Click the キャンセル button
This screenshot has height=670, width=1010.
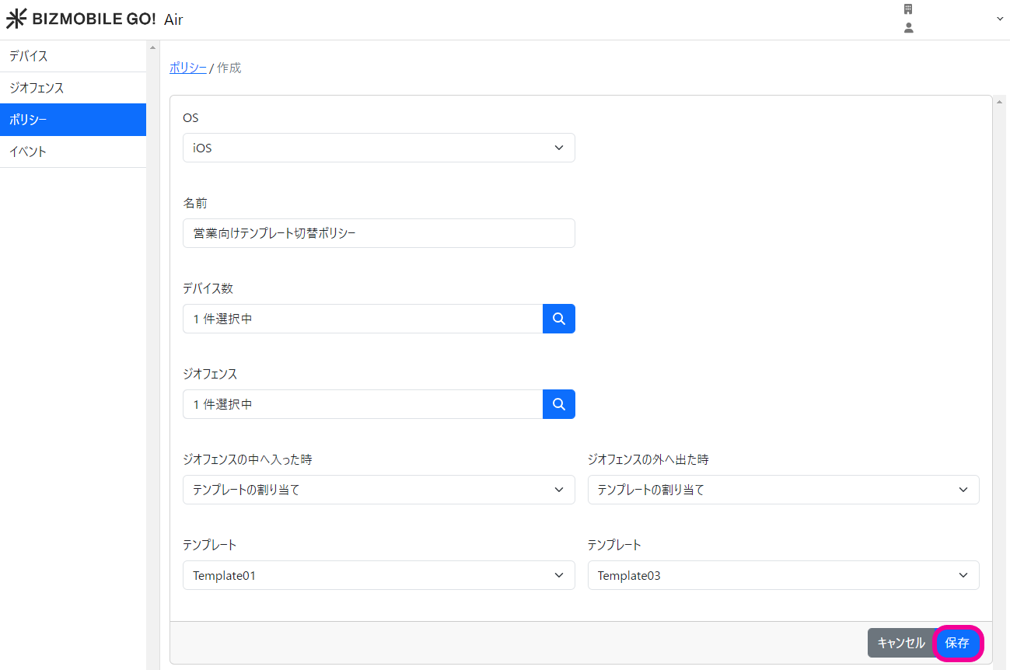point(900,643)
